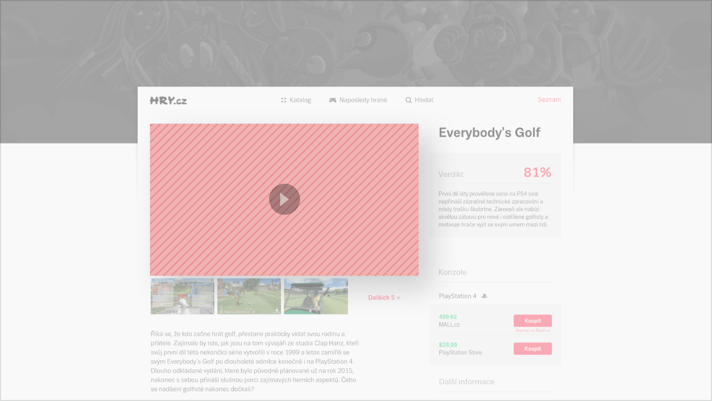712x401 pixels.
Task: Click the Konzole heading
Action: [x=453, y=272]
